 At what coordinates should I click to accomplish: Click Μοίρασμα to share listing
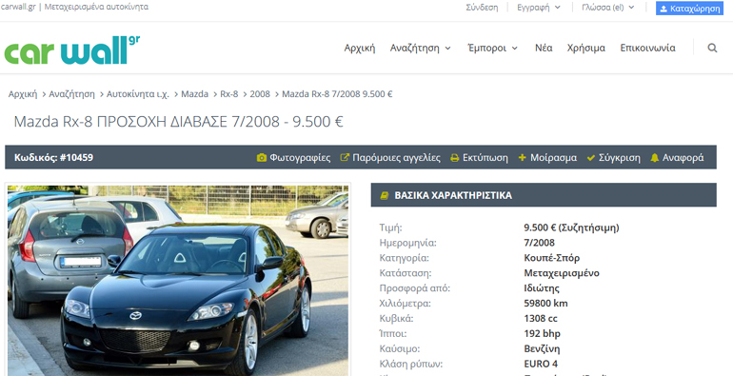(x=547, y=158)
